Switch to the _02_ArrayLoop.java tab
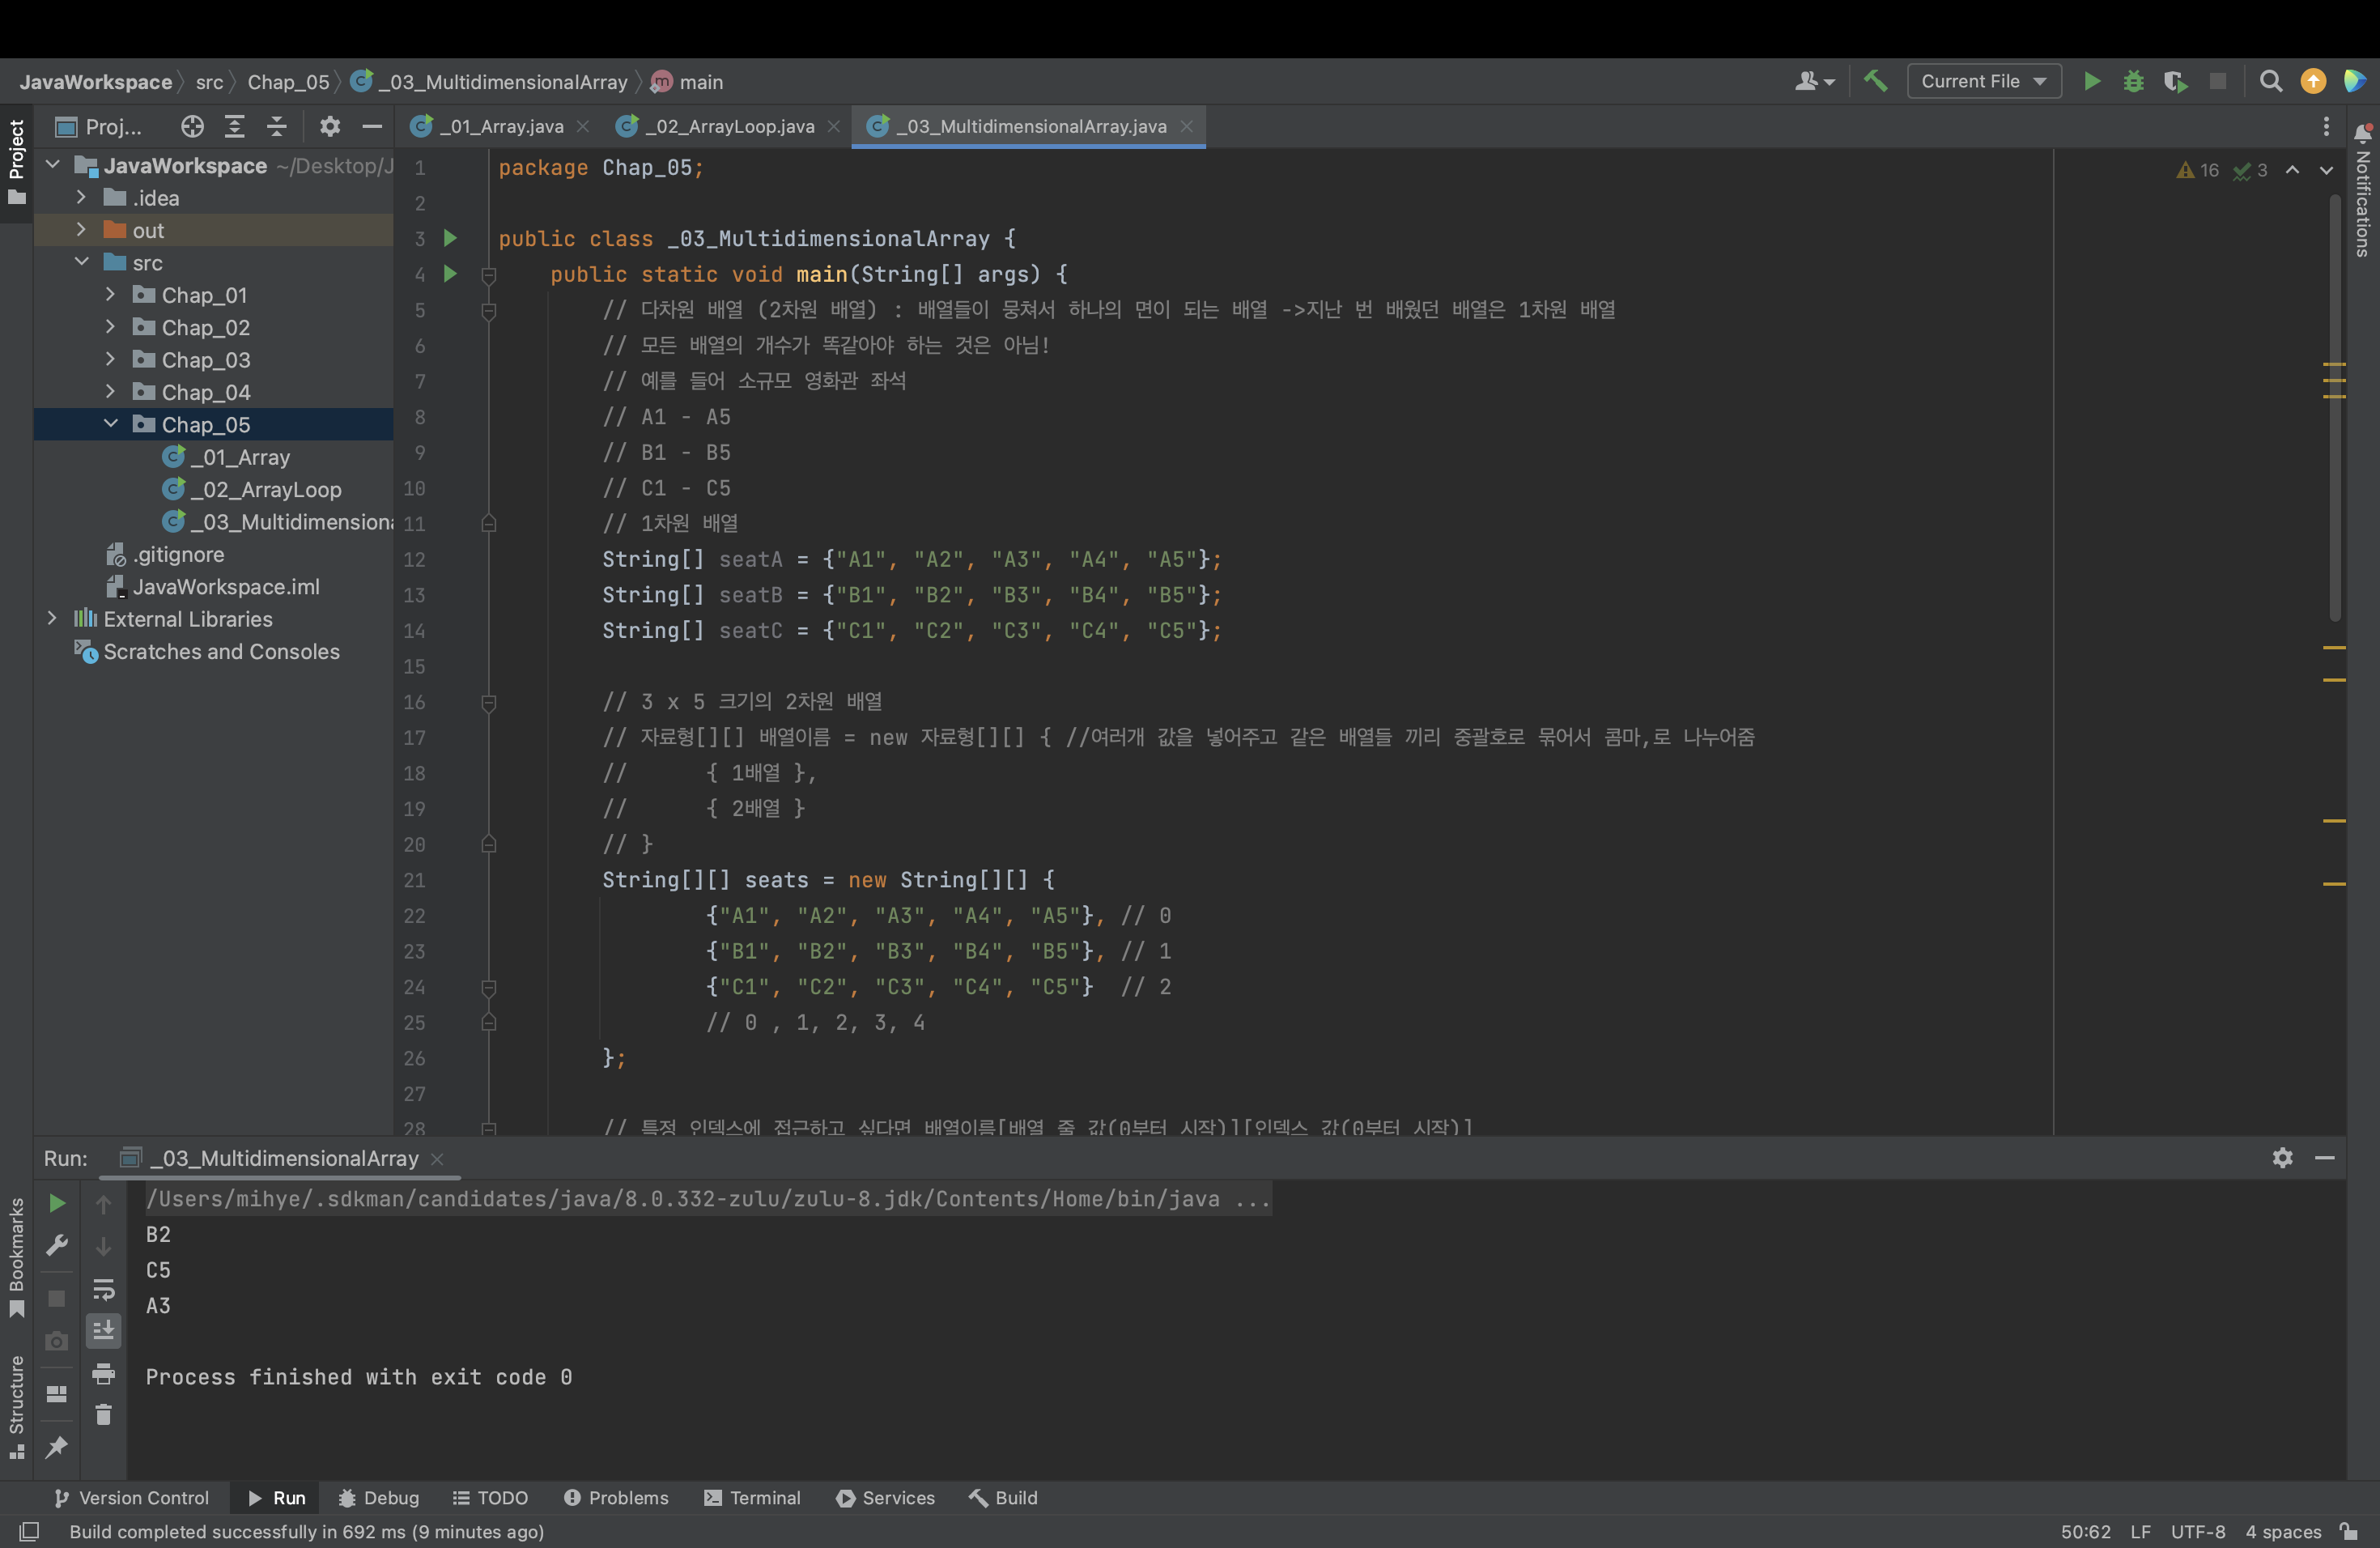This screenshot has height=1548, width=2380. tap(728, 126)
